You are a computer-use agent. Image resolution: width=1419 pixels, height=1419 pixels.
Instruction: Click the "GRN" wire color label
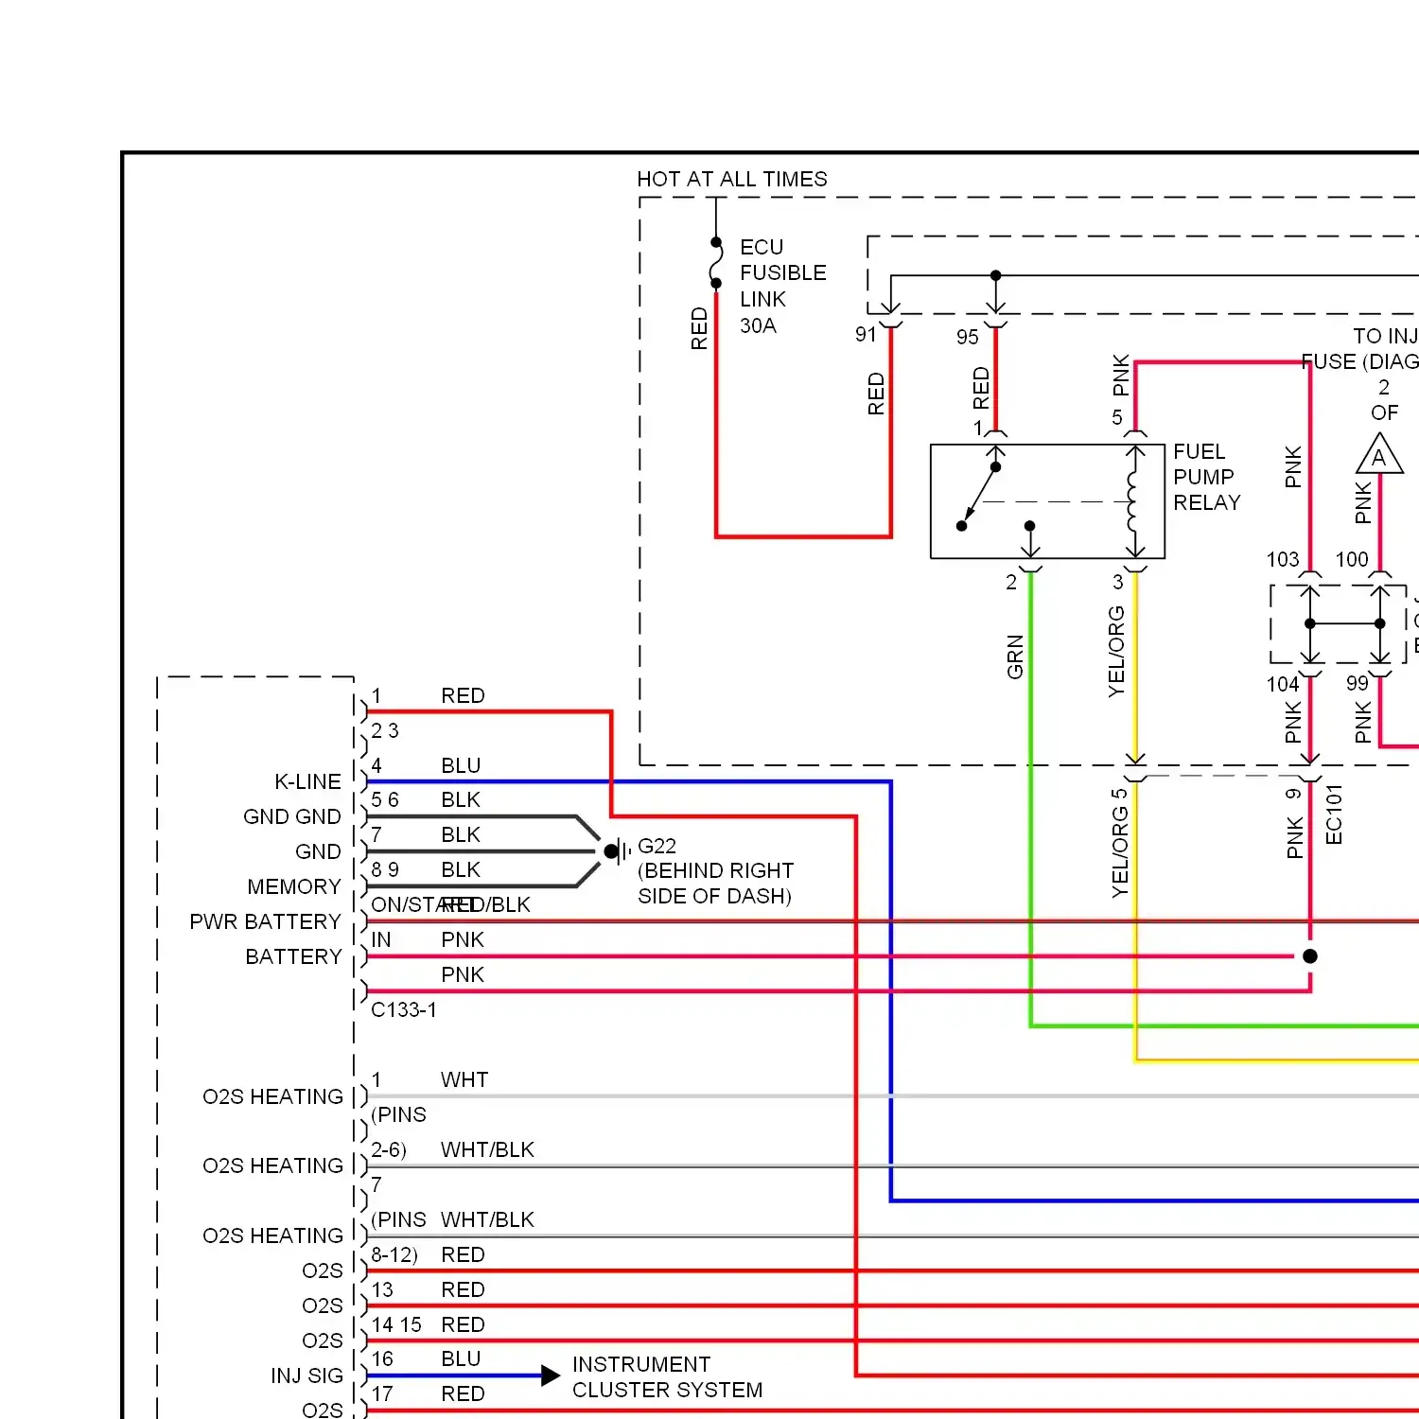(x=1015, y=657)
